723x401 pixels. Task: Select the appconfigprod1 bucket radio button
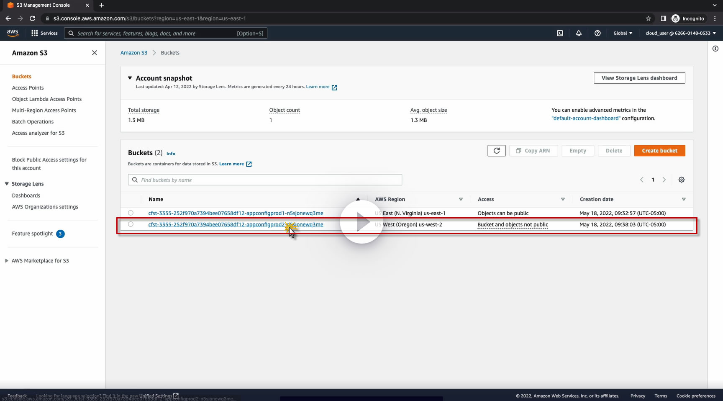pos(131,213)
